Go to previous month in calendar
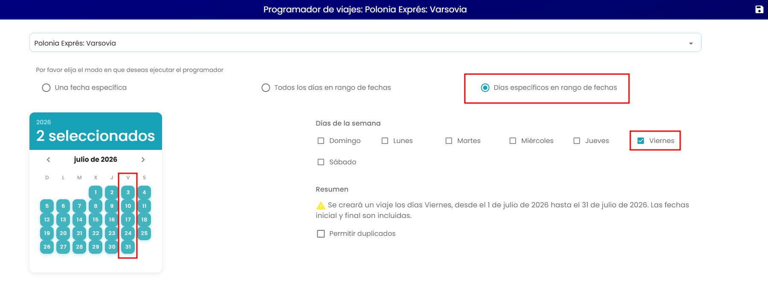 (48, 160)
